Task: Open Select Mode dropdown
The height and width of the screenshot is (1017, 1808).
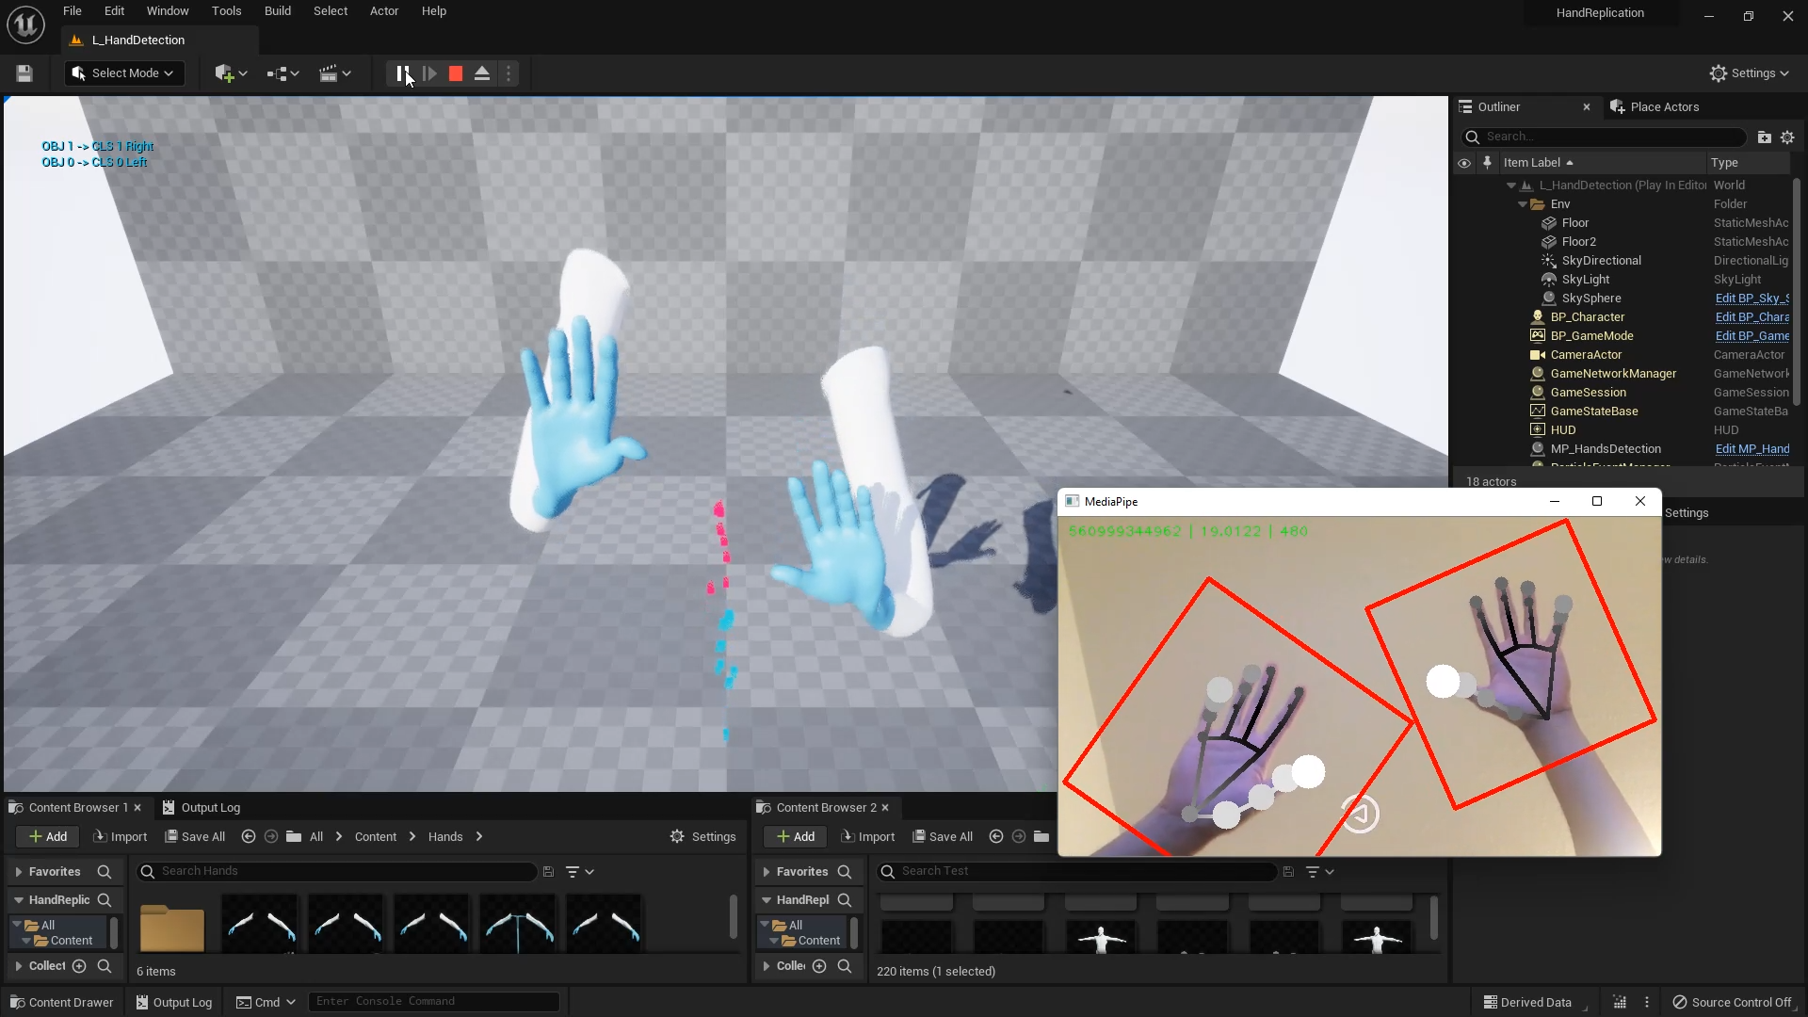Action: [x=124, y=73]
